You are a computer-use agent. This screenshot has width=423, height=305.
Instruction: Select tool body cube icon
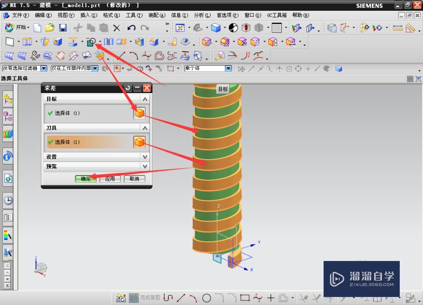(x=140, y=142)
